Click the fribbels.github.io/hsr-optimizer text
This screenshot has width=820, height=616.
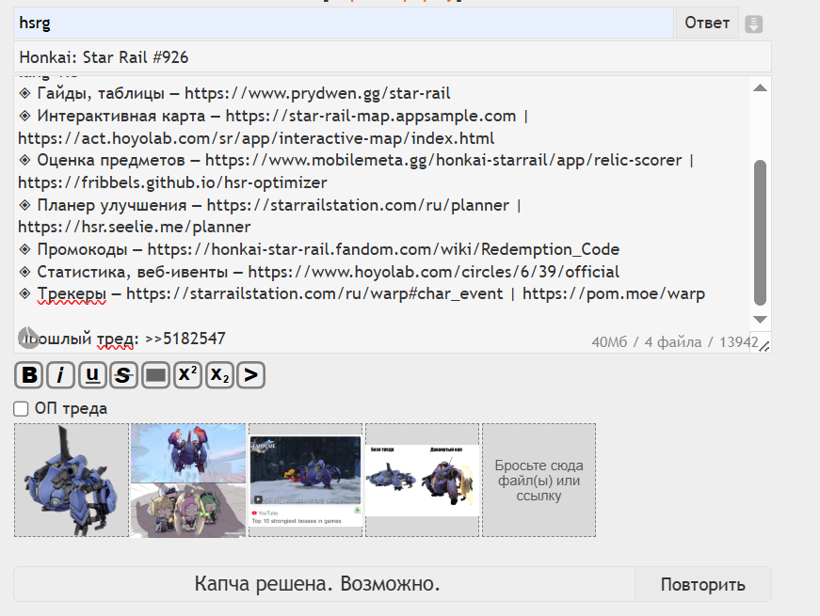click(x=172, y=182)
